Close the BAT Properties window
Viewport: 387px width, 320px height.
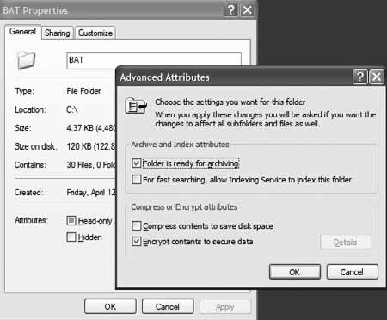(x=247, y=10)
